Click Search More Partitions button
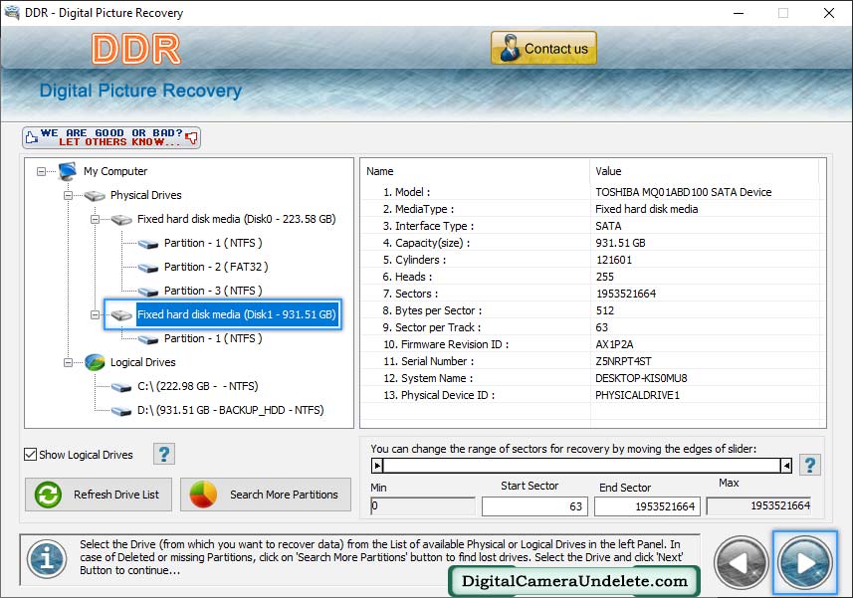Screen dimensions: 853x598 coord(266,495)
